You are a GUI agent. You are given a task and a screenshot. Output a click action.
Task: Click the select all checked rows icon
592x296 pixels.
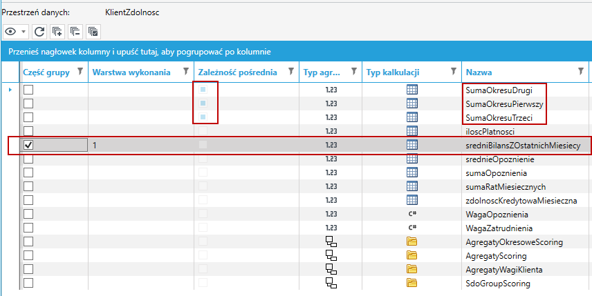93,32
